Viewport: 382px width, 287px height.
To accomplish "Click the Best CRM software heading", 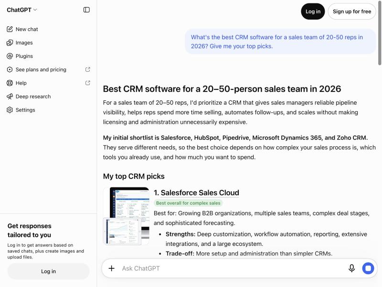I will tap(222, 89).
